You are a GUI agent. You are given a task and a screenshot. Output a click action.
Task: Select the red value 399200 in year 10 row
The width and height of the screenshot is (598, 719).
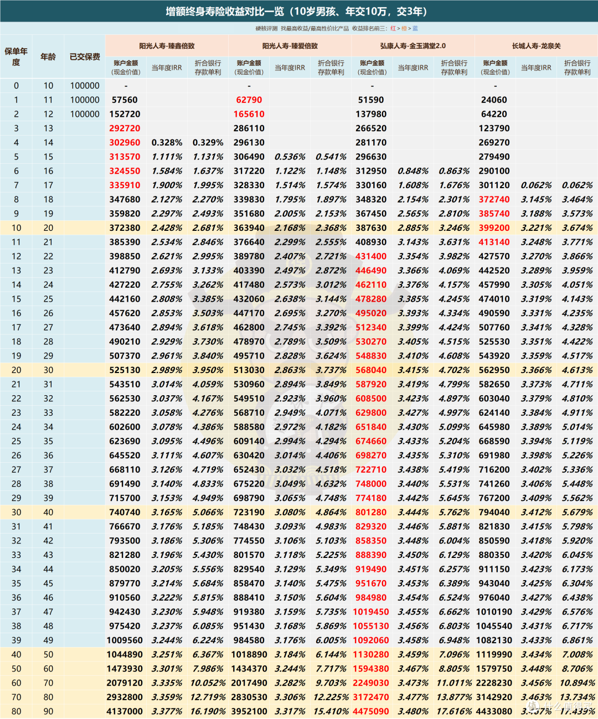pos(494,228)
